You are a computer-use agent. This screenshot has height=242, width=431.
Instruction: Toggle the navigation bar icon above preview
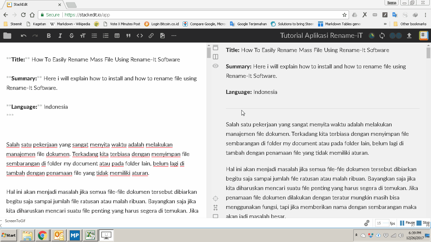point(215,48)
